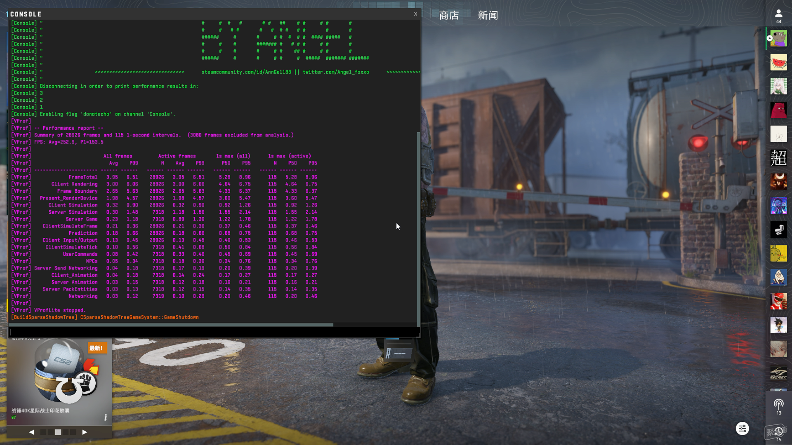Click the 'Active frames' column header
Image resolution: width=792 pixels, height=445 pixels.
point(177,156)
